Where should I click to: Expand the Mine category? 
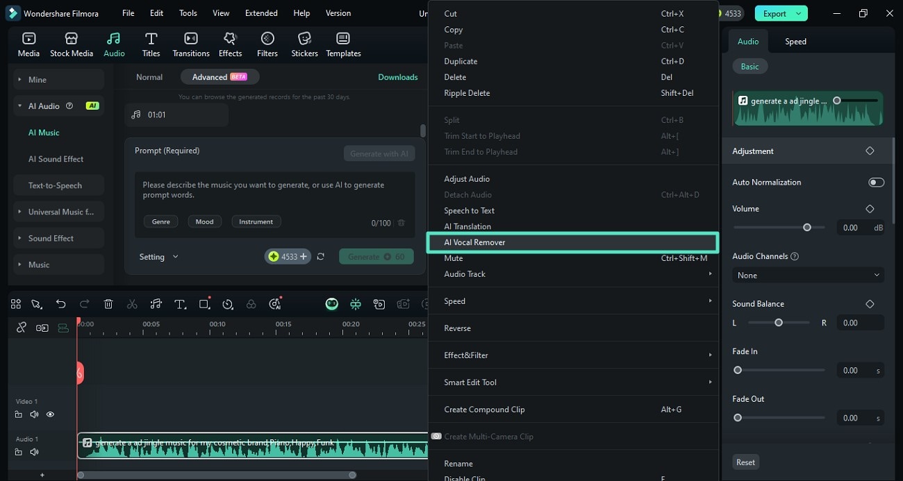pyautogui.click(x=58, y=80)
